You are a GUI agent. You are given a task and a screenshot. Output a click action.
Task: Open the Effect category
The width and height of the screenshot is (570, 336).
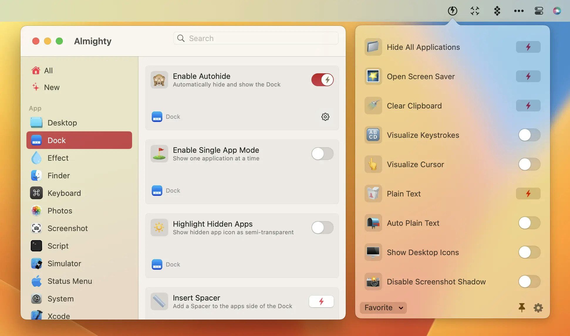79,158
